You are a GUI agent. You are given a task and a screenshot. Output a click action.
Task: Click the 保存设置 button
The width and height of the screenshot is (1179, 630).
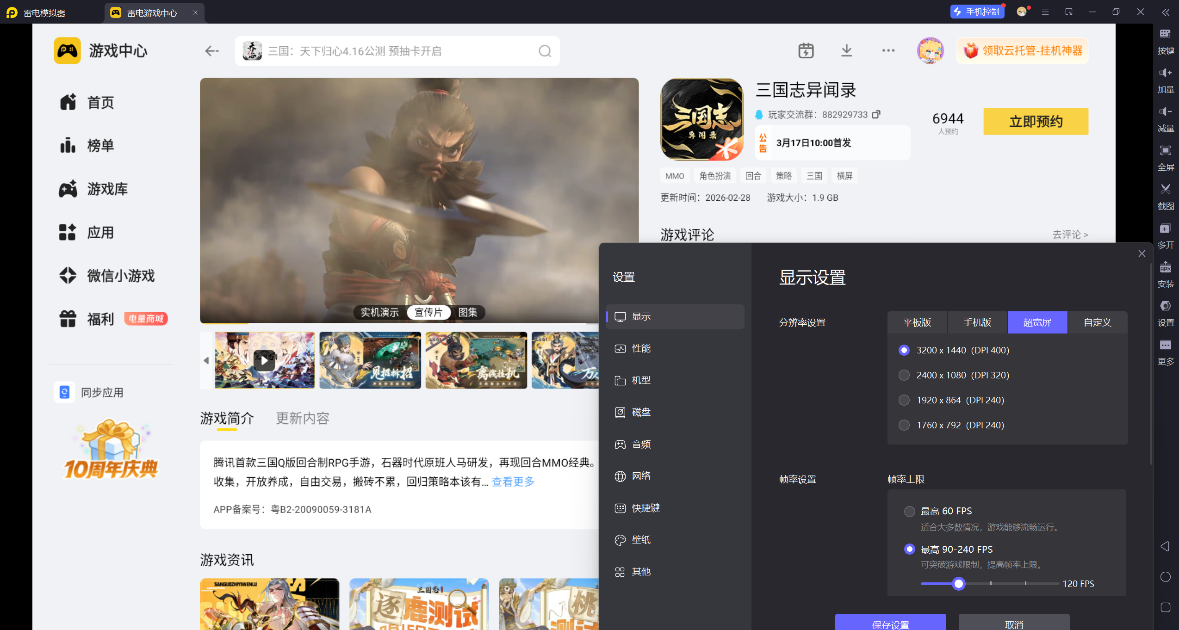point(890,624)
